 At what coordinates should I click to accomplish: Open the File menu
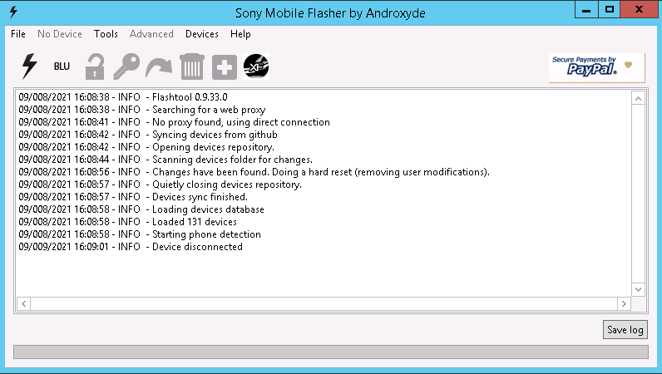pyautogui.click(x=18, y=34)
